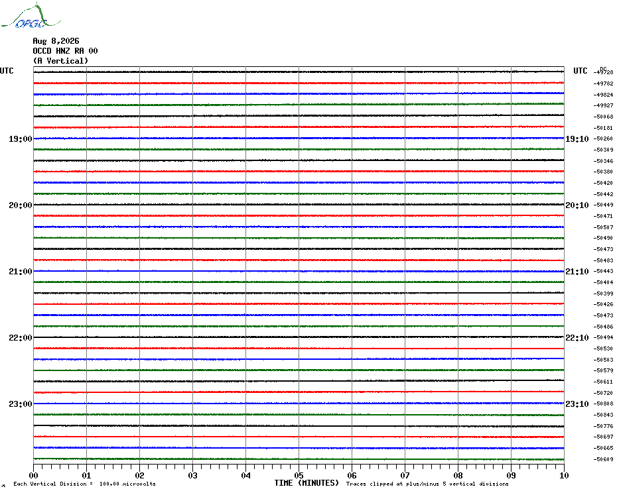
Task: Click DC value -50507
Action: [603, 227]
